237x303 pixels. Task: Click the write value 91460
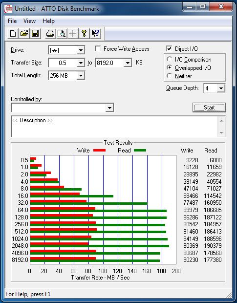191,231
